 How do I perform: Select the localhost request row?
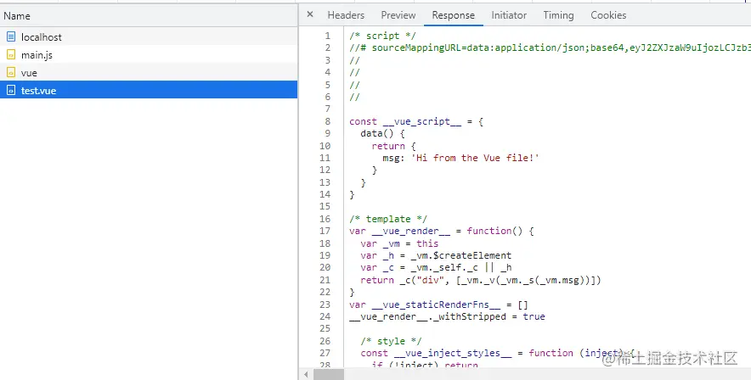point(149,36)
